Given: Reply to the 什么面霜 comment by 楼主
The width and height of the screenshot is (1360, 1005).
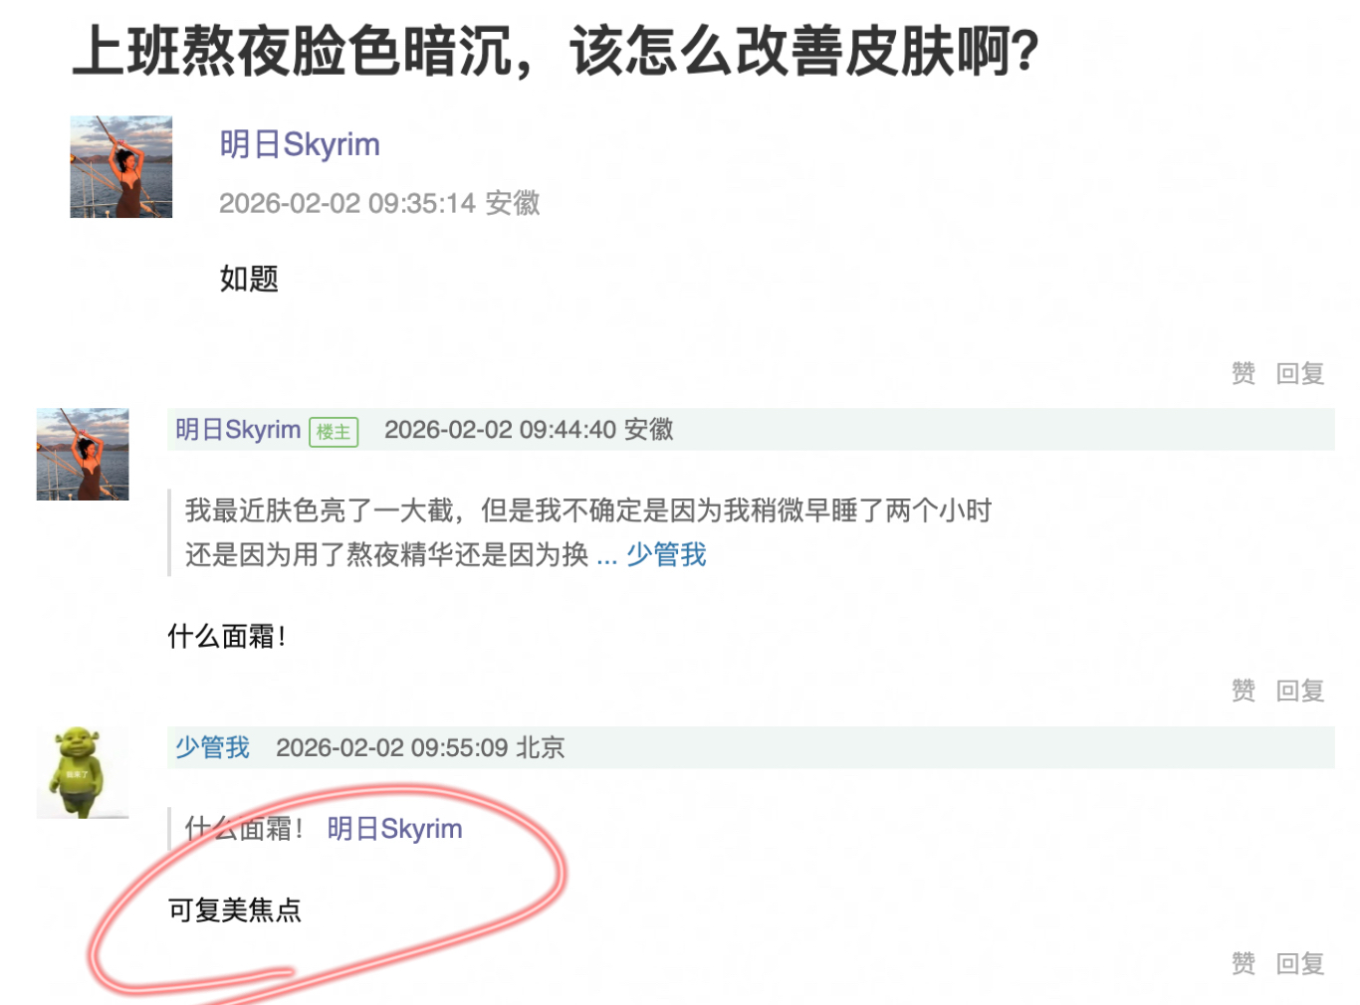Looking at the screenshot, I should point(1299,690).
